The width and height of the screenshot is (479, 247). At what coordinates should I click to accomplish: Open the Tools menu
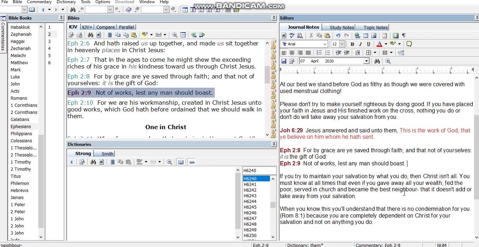point(85,2)
